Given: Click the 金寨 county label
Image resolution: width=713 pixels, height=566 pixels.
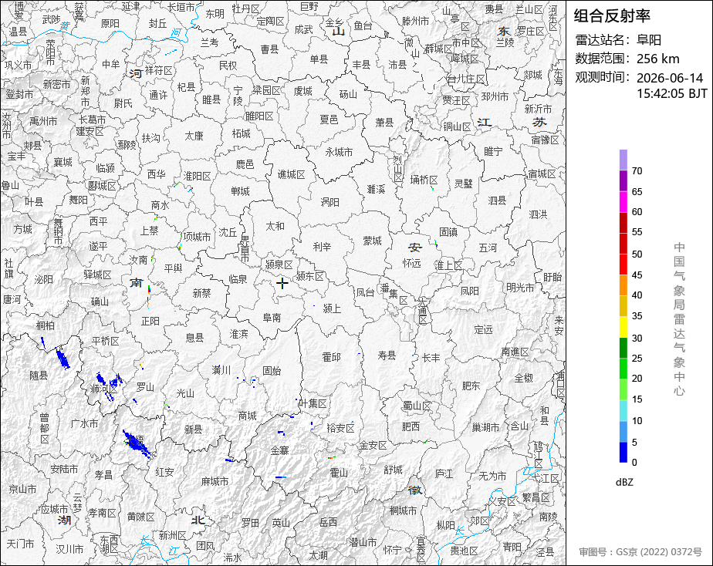Looking at the screenshot, I should click(279, 450).
